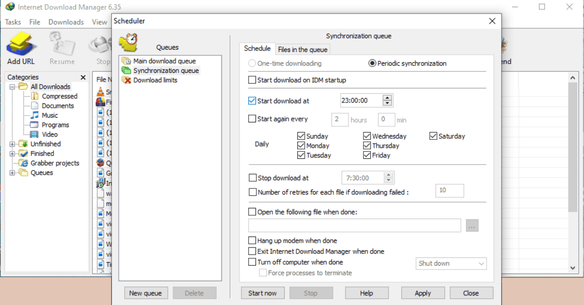Select the Periodic synchronization radio button

[372, 63]
